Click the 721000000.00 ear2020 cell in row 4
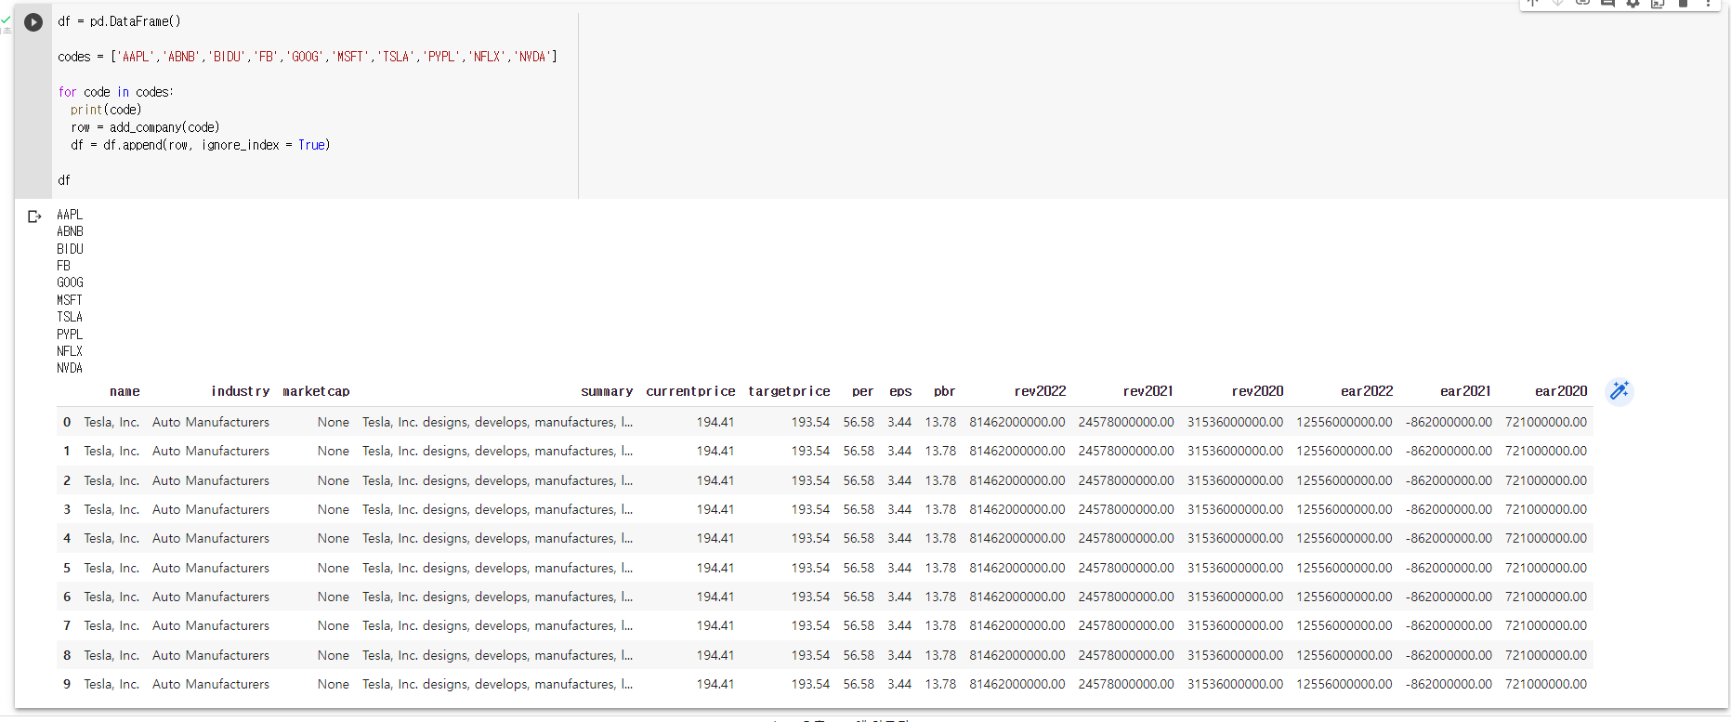The height and width of the screenshot is (722, 1731). [x=1546, y=538]
